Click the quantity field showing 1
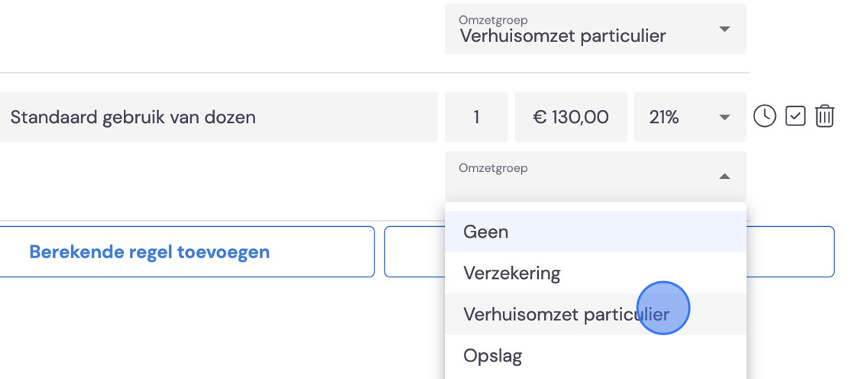 coord(476,117)
